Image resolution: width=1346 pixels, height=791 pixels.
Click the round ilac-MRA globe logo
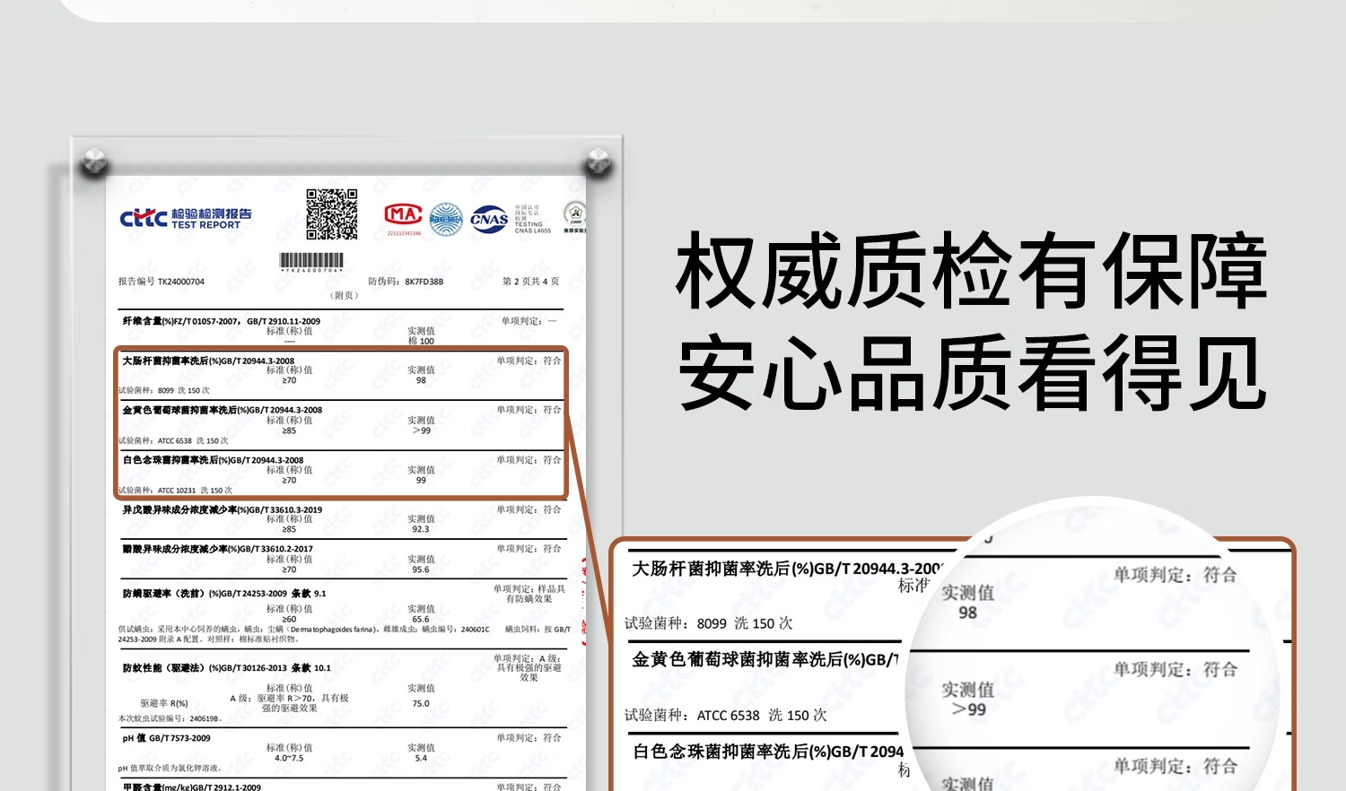point(446,219)
